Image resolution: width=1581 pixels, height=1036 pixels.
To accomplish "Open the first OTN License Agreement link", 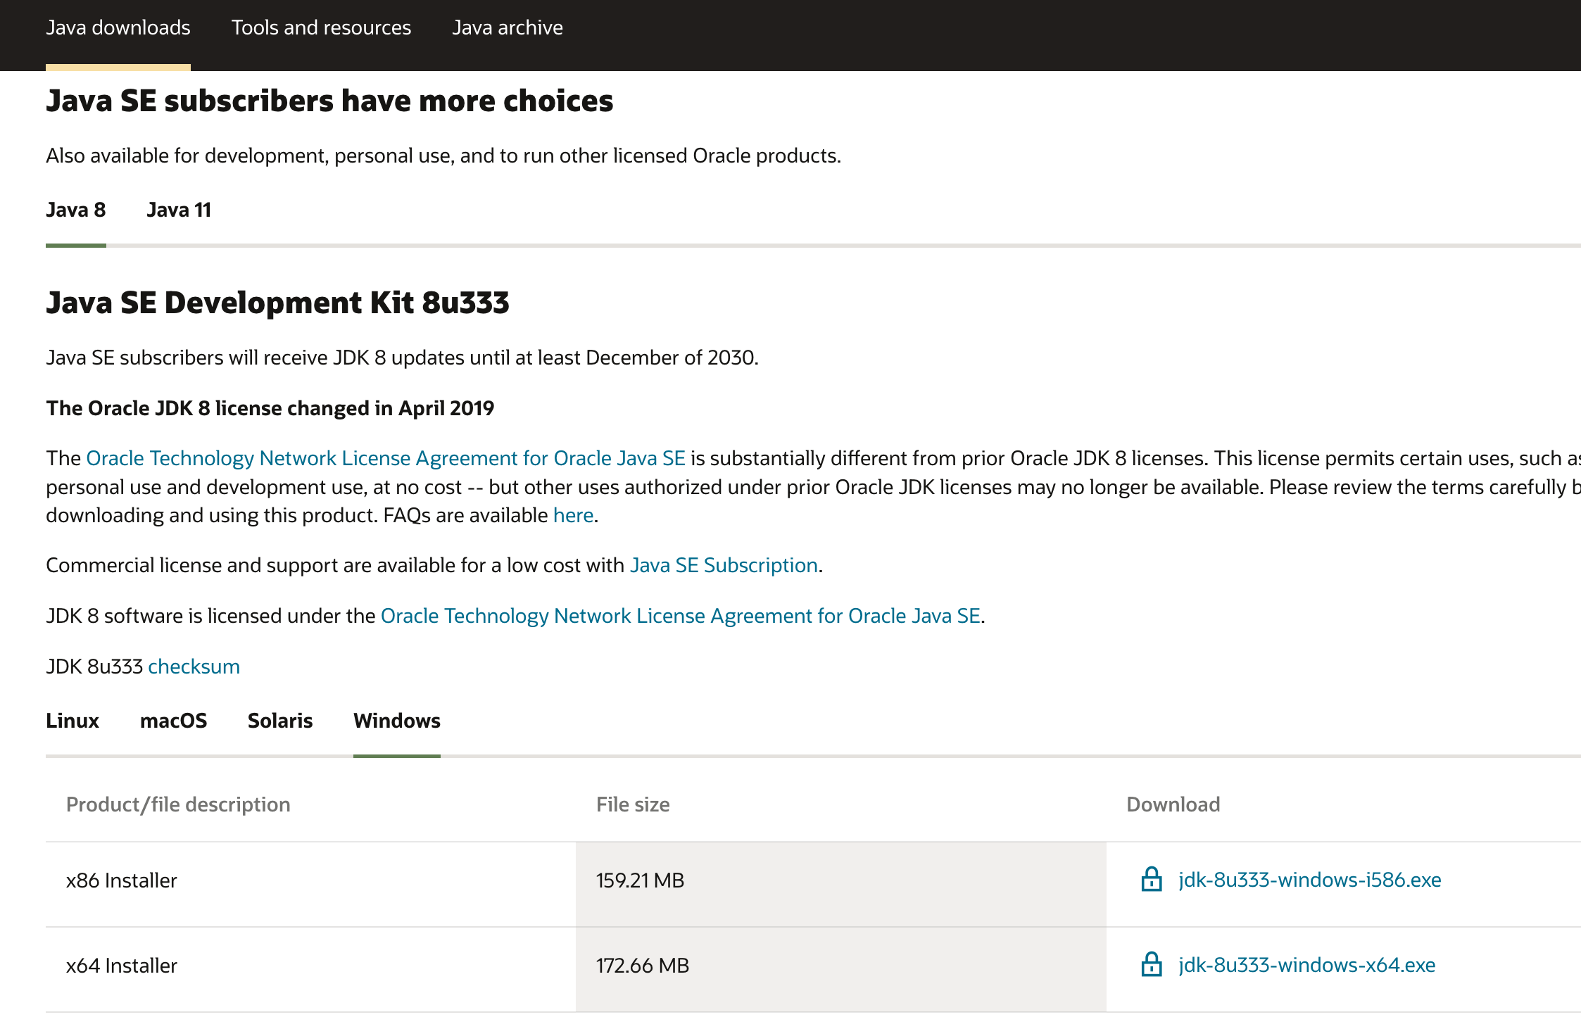I will tap(385, 459).
